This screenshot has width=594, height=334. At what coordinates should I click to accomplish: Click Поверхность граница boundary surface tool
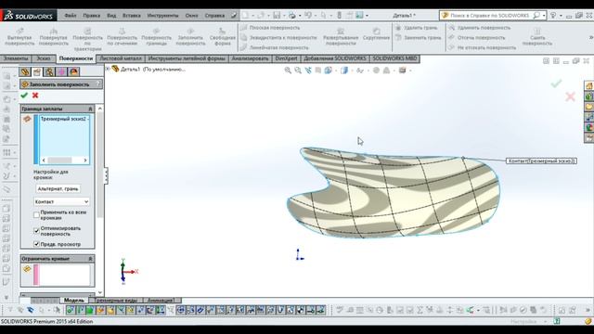click(x=157, y=37)
